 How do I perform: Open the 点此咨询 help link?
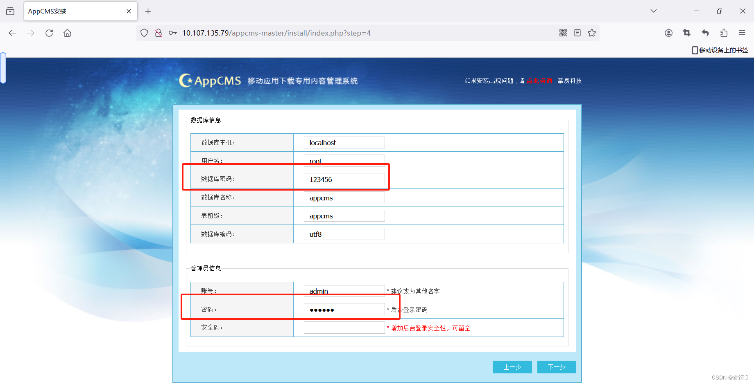pyautogui.click(x=539, y=81)
